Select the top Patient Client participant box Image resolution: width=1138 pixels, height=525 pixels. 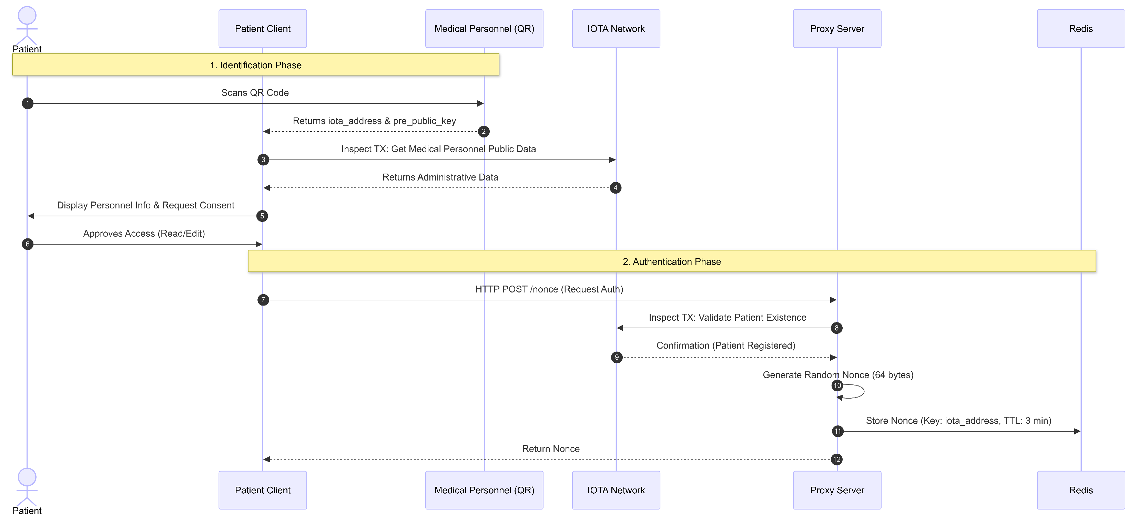click(262, 29)
